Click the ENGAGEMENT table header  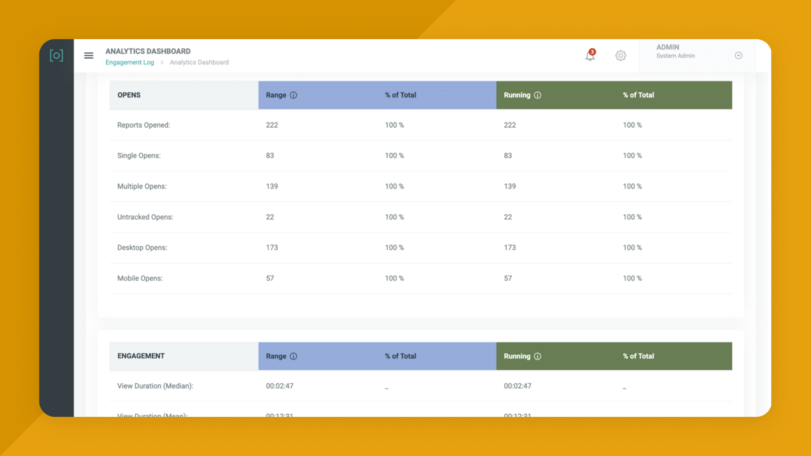point(141,356)
